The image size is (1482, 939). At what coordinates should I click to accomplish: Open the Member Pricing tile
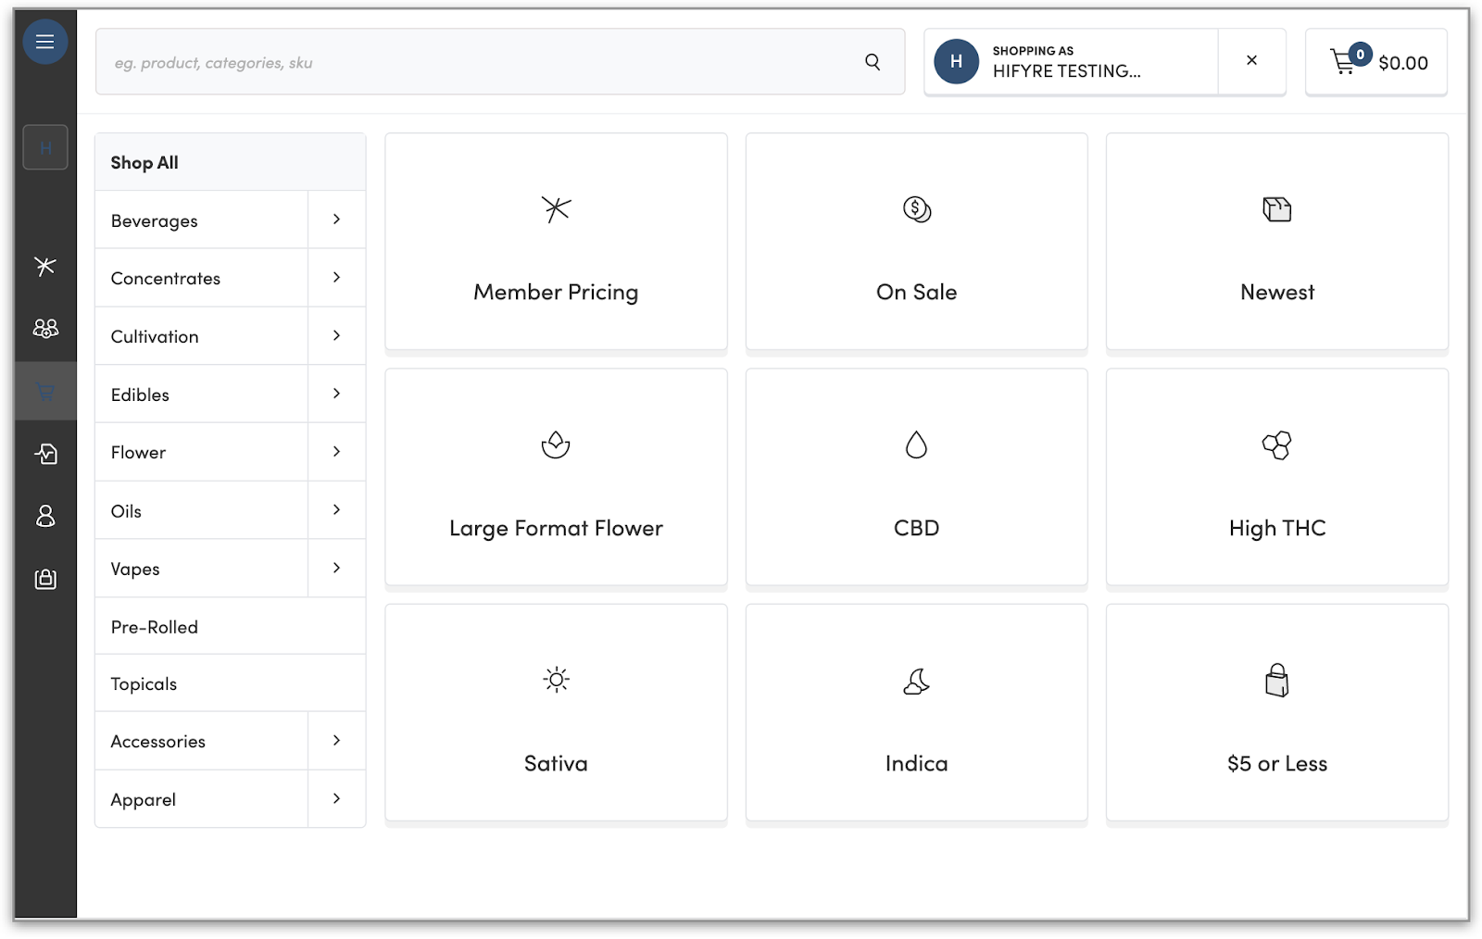pyautogui.click(x=556, y=242)
